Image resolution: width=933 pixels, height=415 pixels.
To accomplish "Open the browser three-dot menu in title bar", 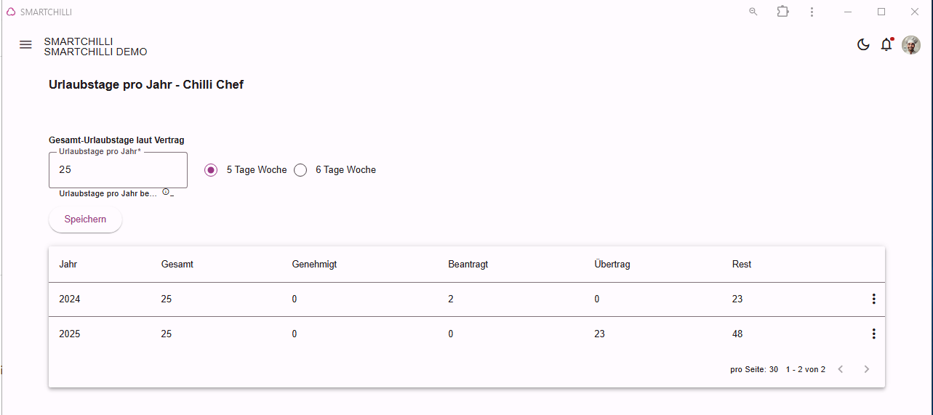I will (x=812, y=12).
